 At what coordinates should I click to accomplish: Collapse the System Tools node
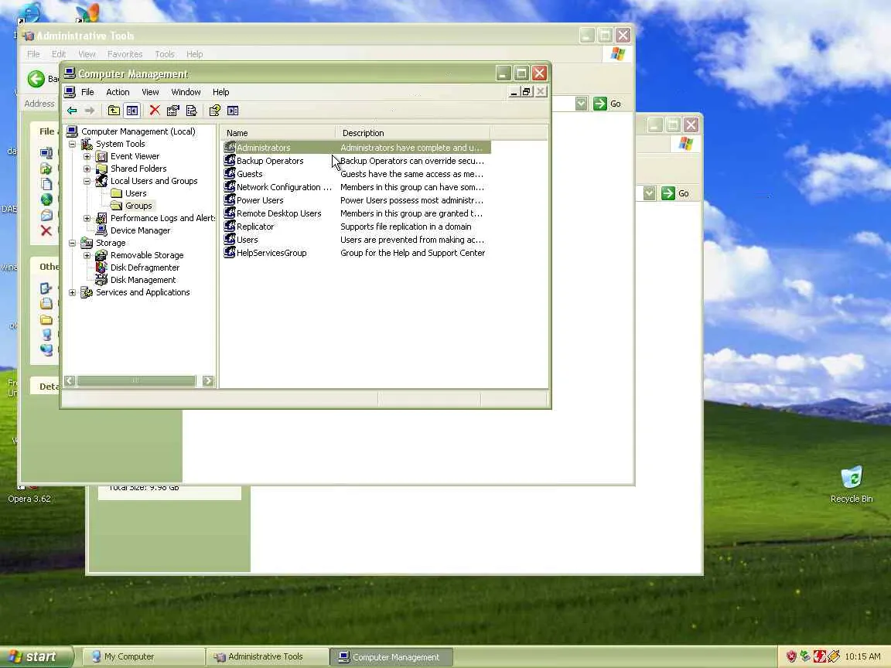pos(72,145)
